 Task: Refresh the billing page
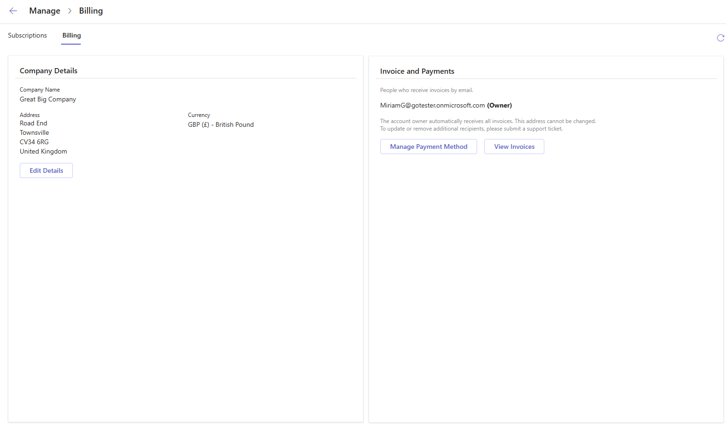click(x=720, y=38)
